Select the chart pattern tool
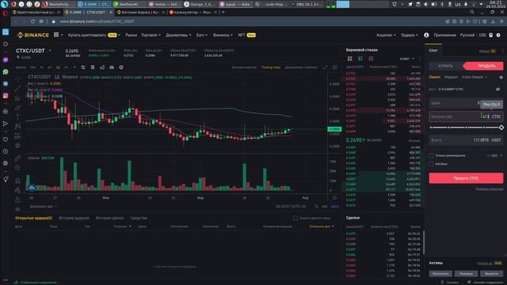This screenshot has height=285, width=507. click(17, 127)
